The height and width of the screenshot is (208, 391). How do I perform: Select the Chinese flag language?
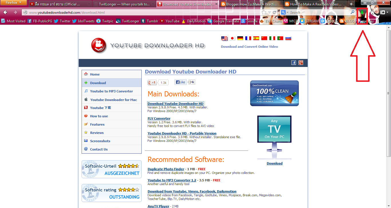(x=264, y=38)
